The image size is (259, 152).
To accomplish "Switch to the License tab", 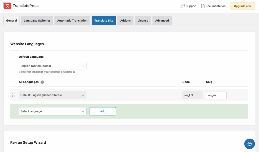I will click(x=143, y=20).
